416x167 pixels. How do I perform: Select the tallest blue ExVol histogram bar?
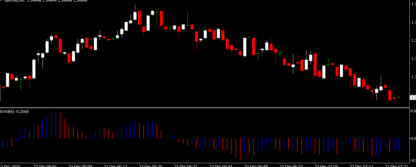point(56,125)
